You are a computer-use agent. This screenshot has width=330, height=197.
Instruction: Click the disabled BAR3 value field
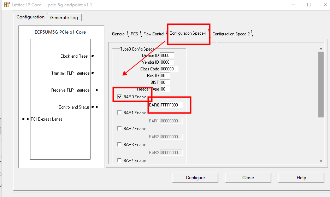click(171, 152)
